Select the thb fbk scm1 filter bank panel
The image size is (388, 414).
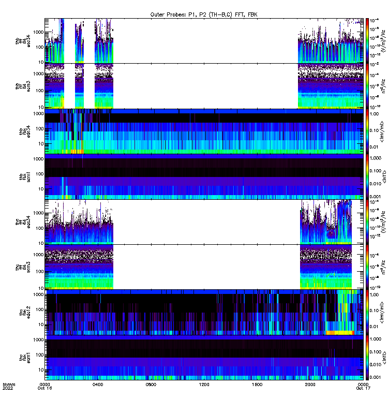(204, 176)
